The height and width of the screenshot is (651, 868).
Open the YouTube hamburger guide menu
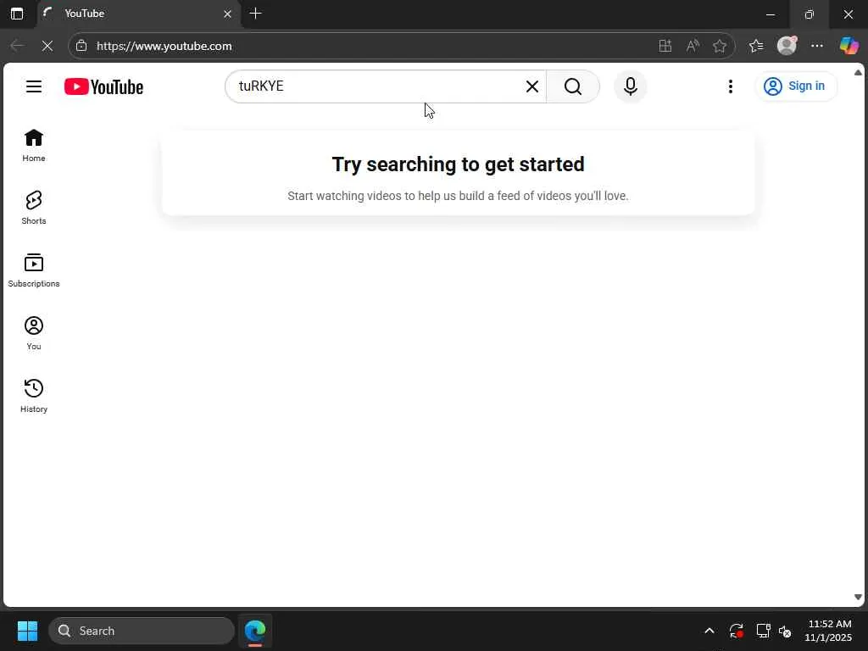(34, 86)
